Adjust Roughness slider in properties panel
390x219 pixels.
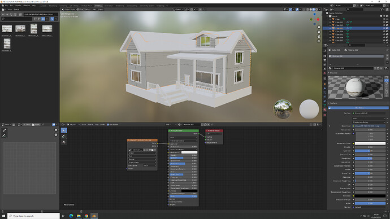[x=370, y=159]
